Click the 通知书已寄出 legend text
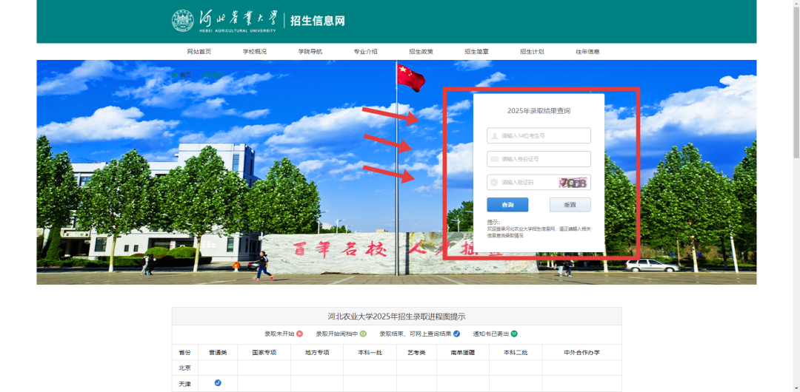The width and height of the screenshot is (800, 392). click(491, 334)
